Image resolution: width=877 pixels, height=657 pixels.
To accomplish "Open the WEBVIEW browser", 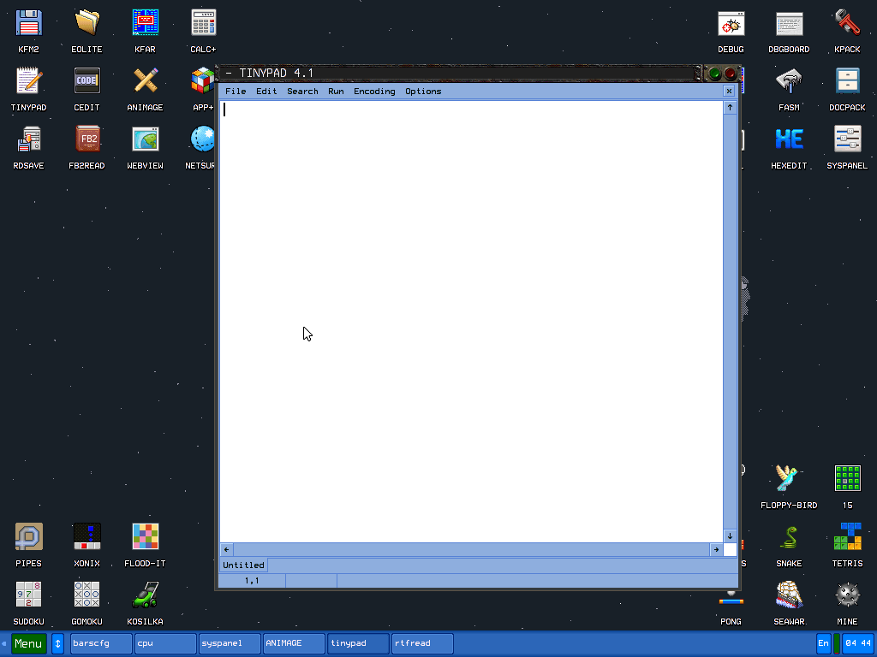I will click(x=145, y=138).
